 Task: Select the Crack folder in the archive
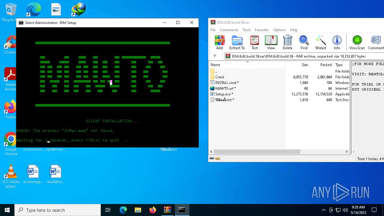279,77
